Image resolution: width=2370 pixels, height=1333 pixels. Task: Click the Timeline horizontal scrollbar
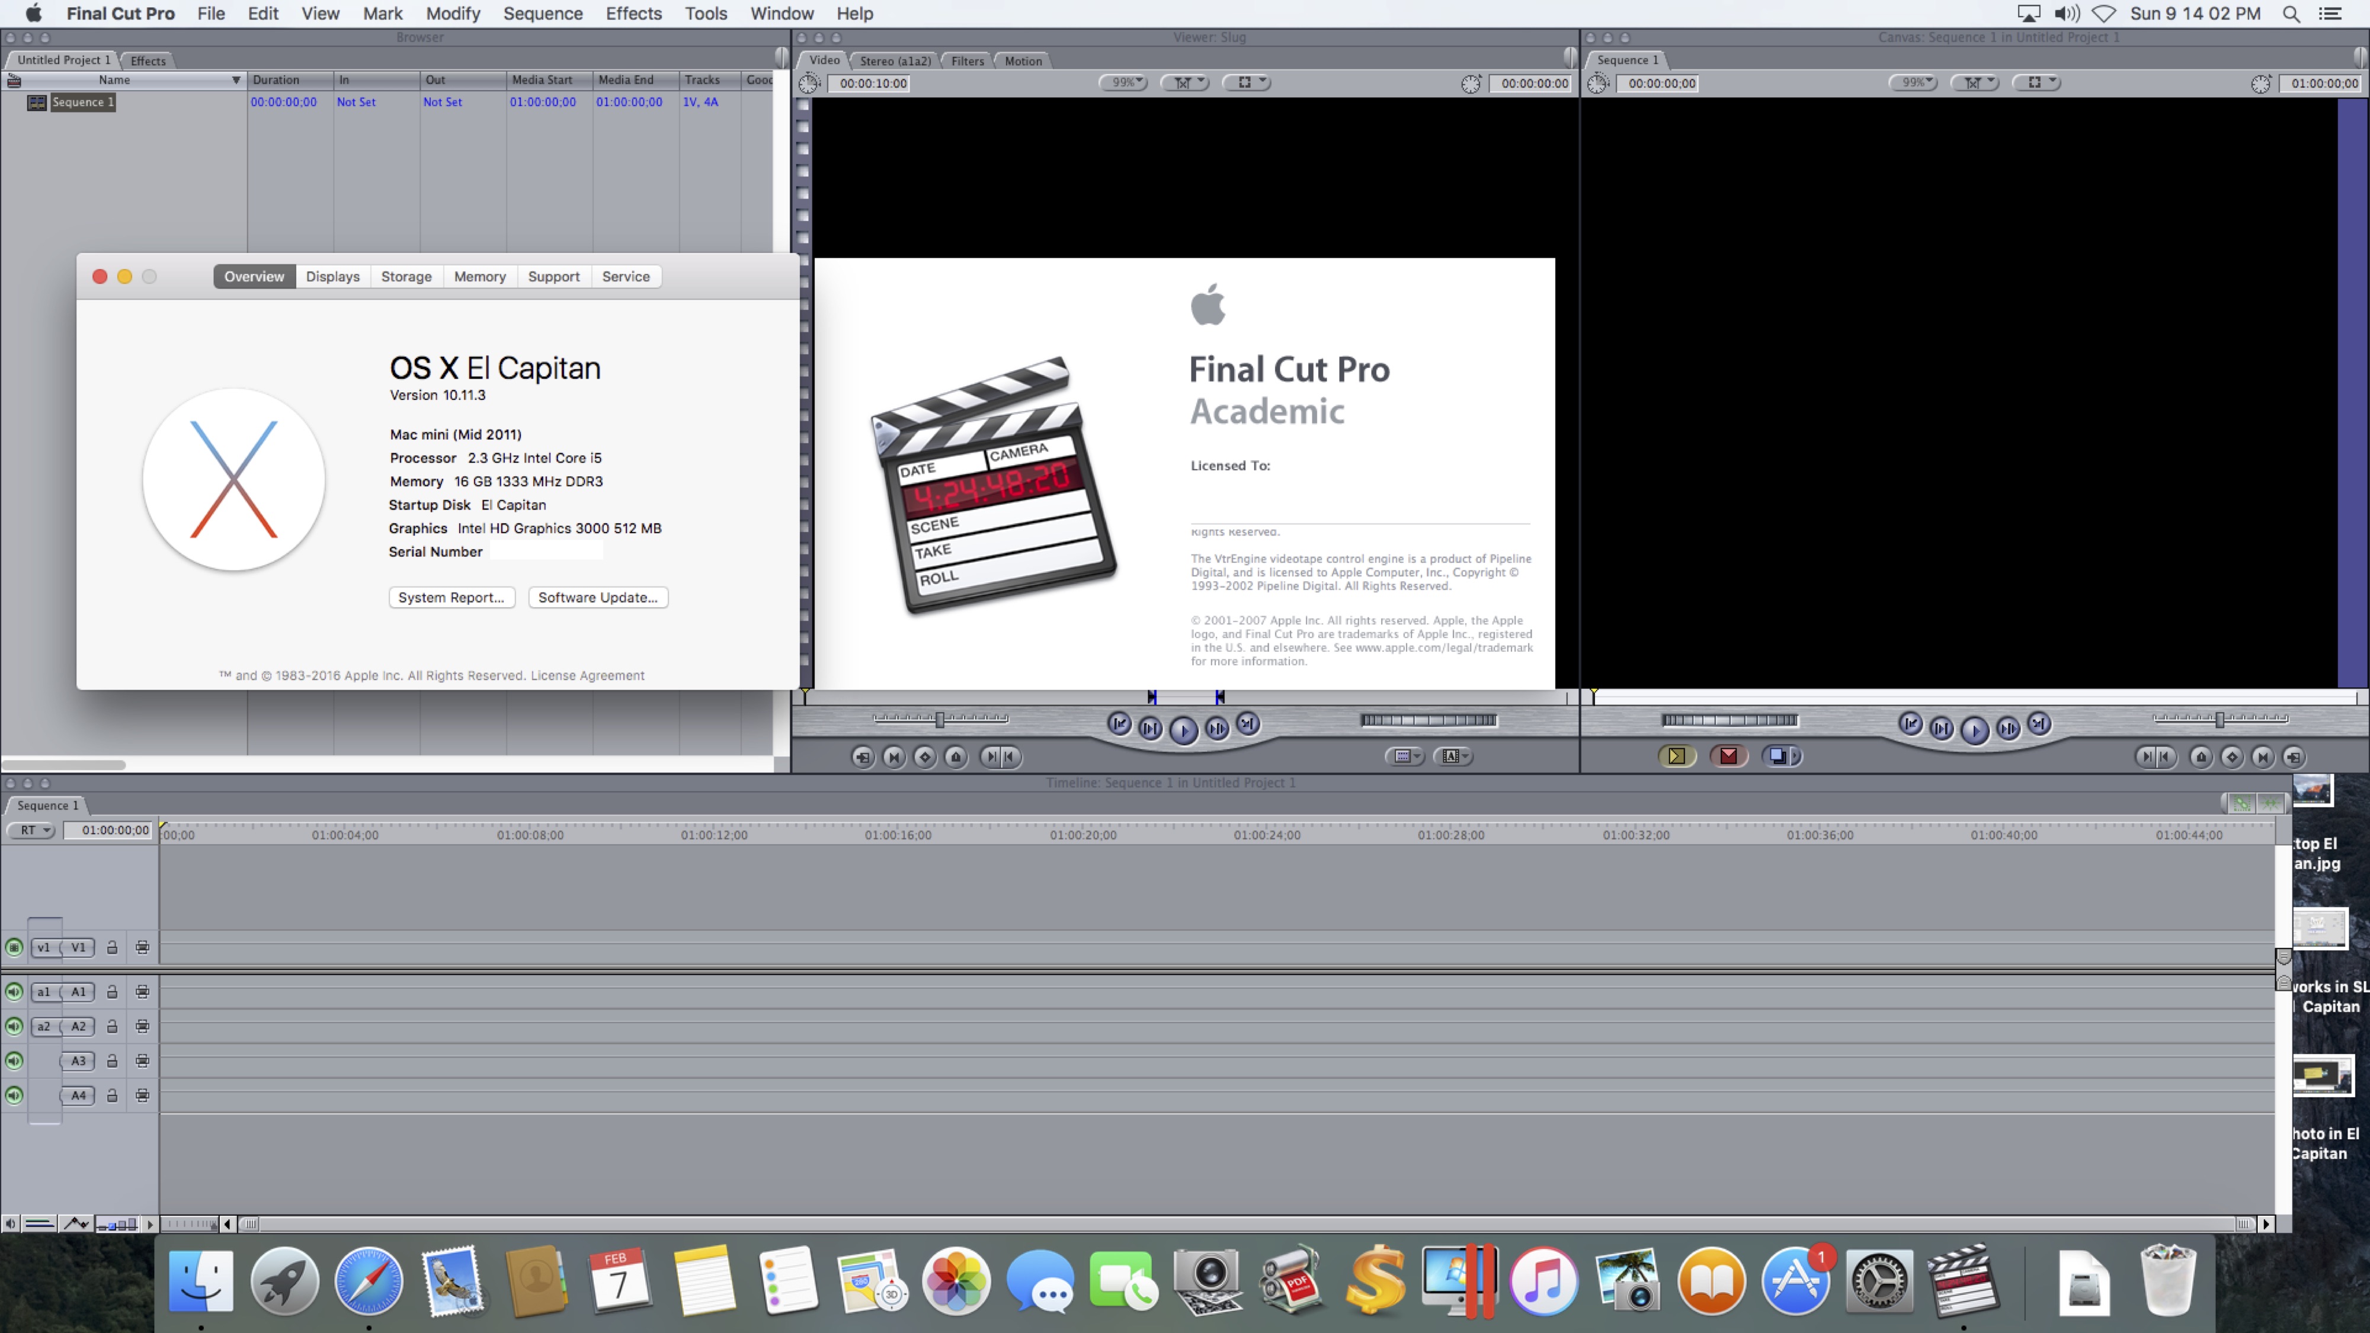click(1247, 1223)
